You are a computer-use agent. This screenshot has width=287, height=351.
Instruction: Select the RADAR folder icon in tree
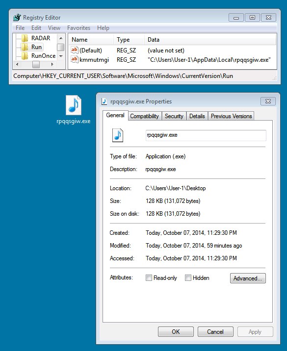pos(25,38)
